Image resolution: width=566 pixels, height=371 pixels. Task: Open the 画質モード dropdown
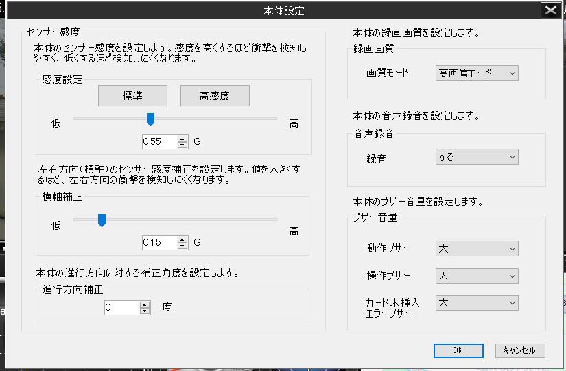click(477, 73)
